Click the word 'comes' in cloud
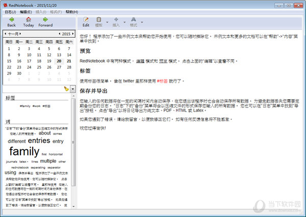 pyautogui.click(x=57, y=134)
